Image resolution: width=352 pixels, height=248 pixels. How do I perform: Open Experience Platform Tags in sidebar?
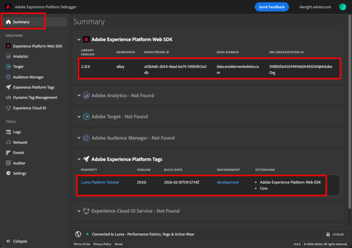point(33,87)
